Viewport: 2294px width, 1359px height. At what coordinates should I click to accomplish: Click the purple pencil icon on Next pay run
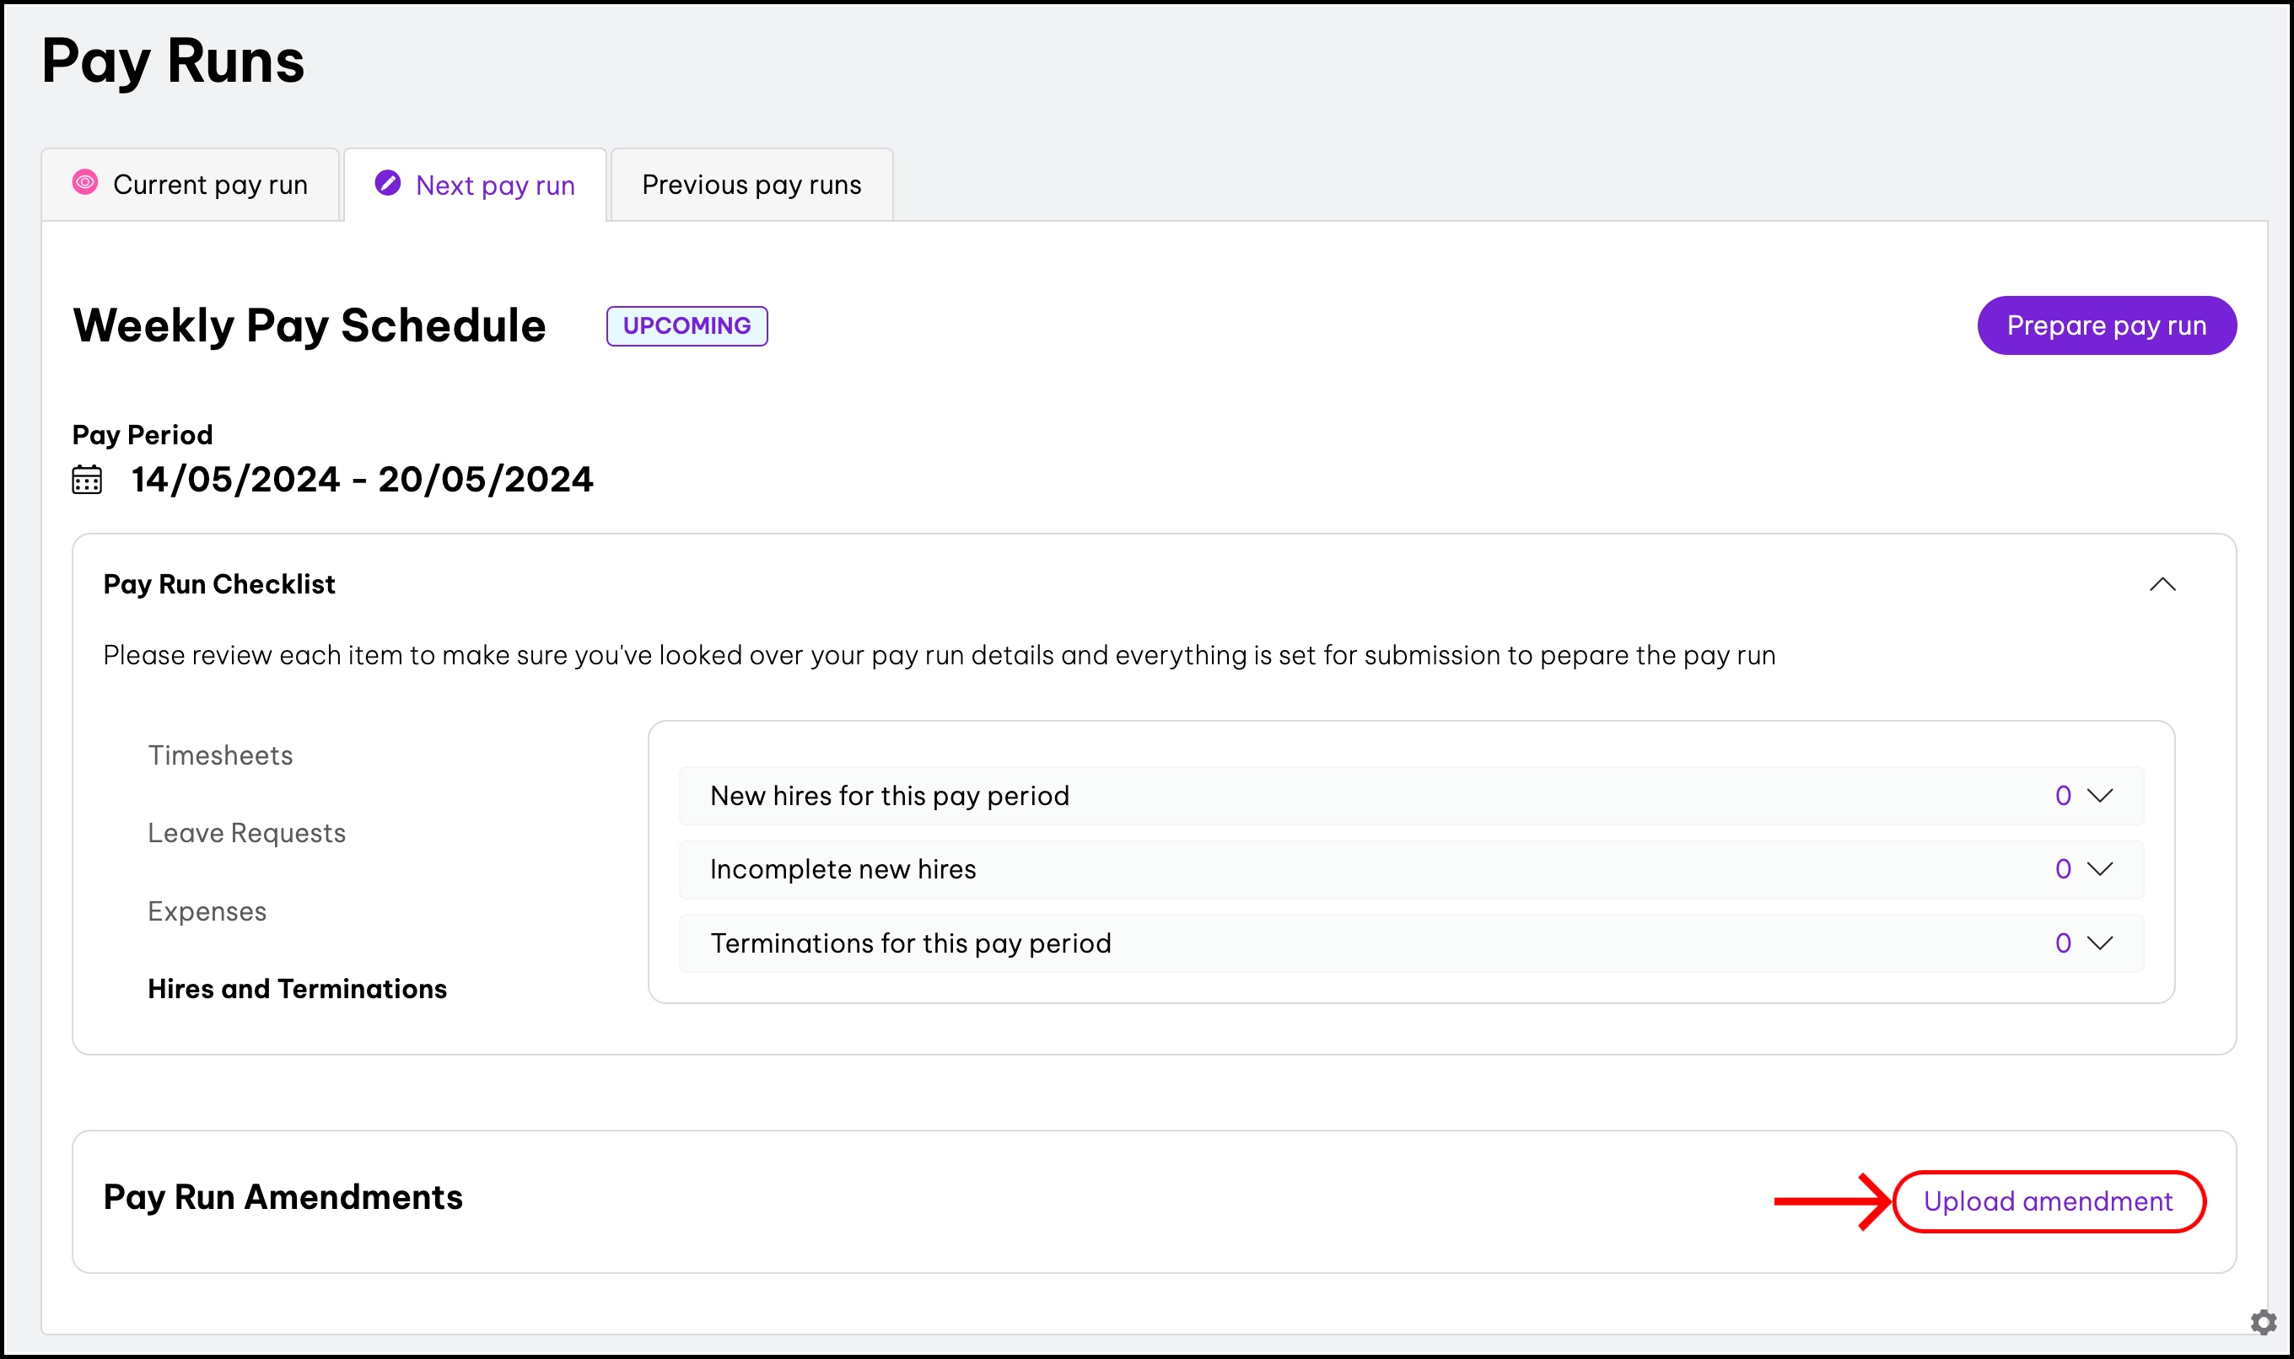(387, 183)
